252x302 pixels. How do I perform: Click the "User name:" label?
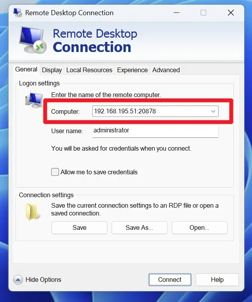click(x=67, y=131)
